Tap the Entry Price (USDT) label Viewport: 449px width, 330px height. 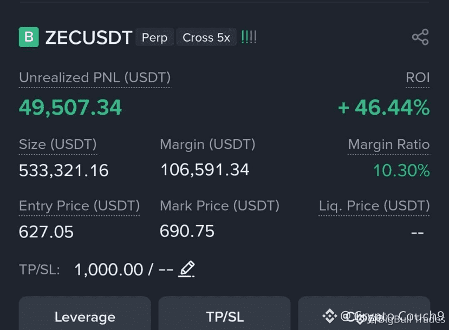click(79, 206)
